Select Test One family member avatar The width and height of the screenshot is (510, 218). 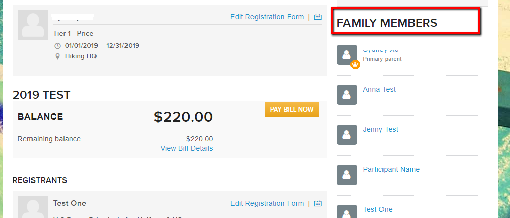tap(347, 211)
